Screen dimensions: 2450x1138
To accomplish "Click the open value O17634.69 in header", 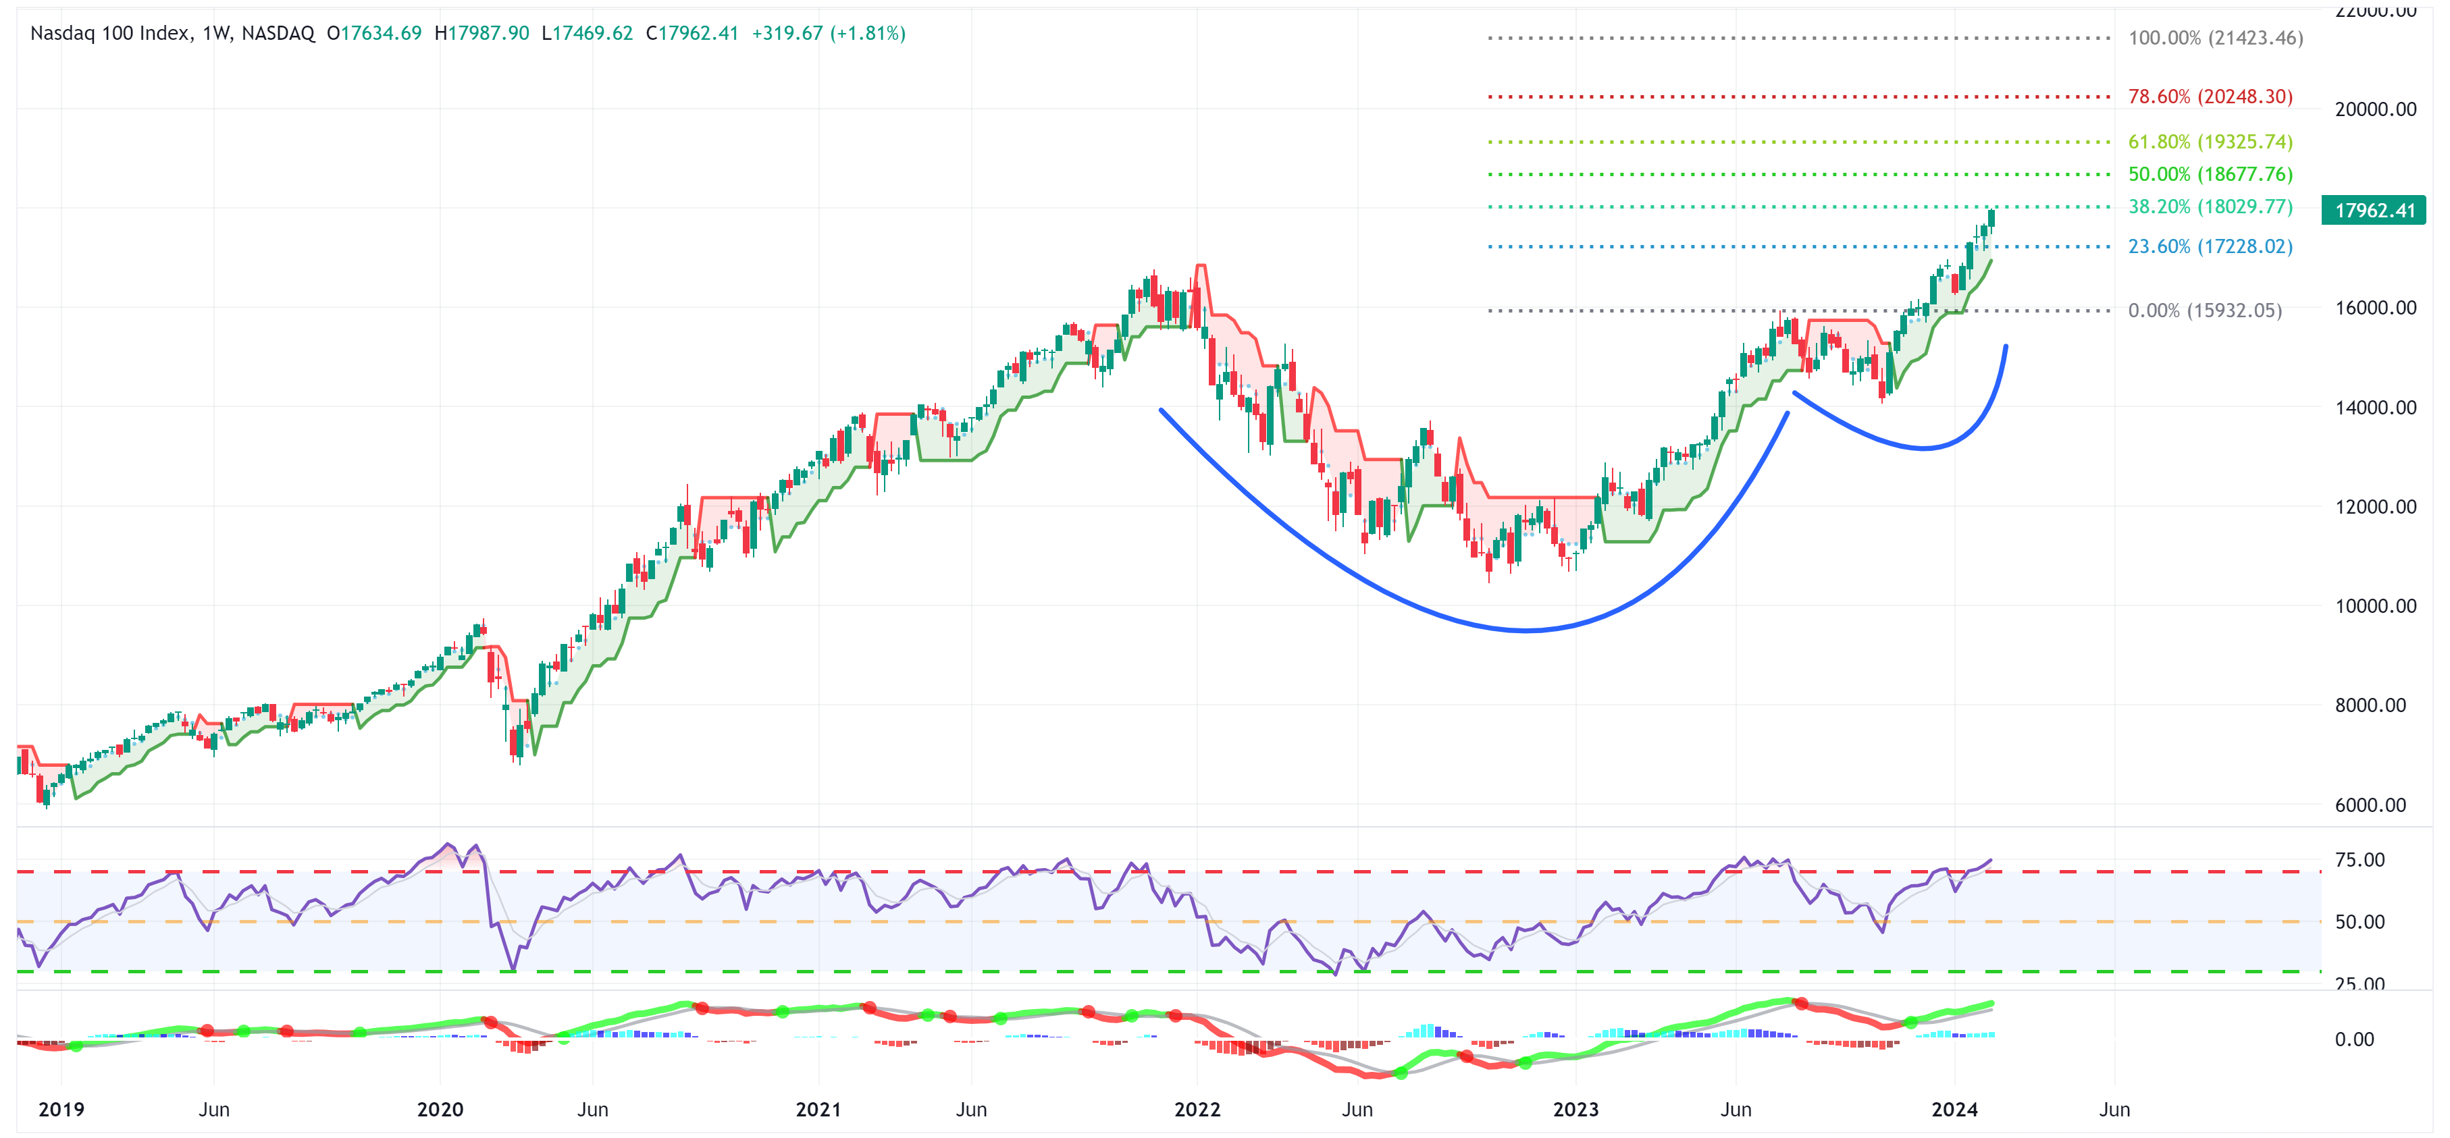I will [x=373, y=33].
